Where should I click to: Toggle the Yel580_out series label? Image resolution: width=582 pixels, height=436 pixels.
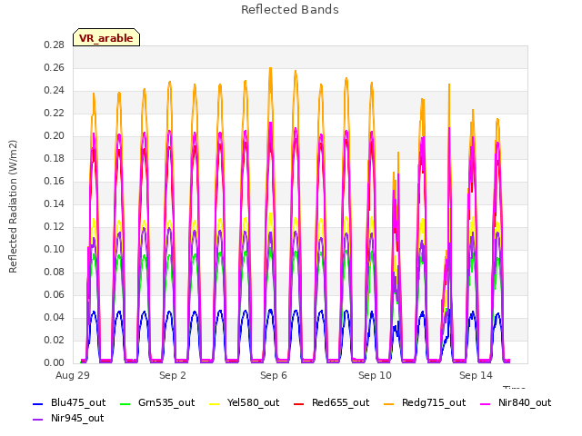point(253,402)
